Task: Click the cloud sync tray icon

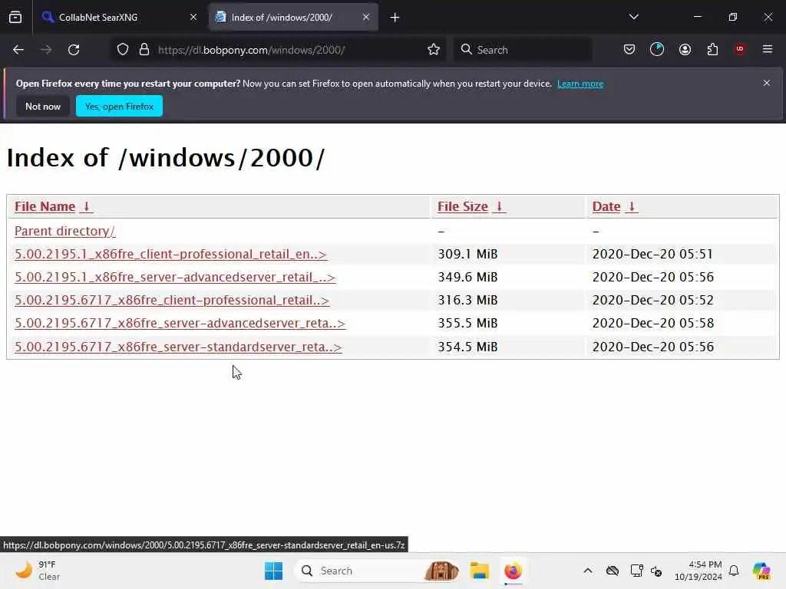Action: click(x=613, y=571)
